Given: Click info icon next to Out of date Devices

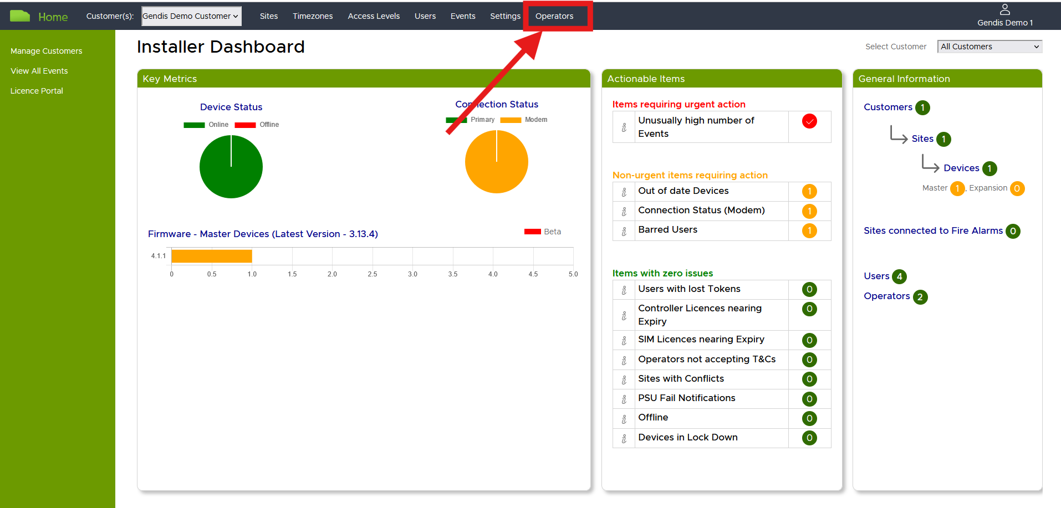Looking at the screenshot, I should pyautogui.click(x=624, y=192).
